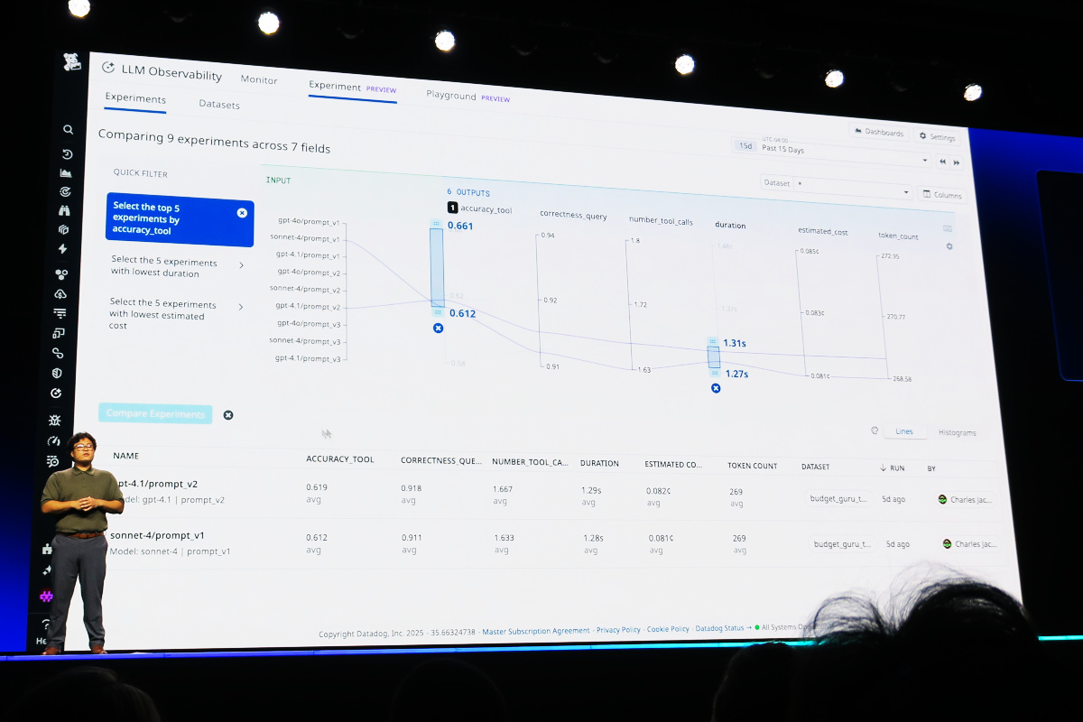Open the Privacy Policy link
1083x722 pixels.
coord(618,630)
